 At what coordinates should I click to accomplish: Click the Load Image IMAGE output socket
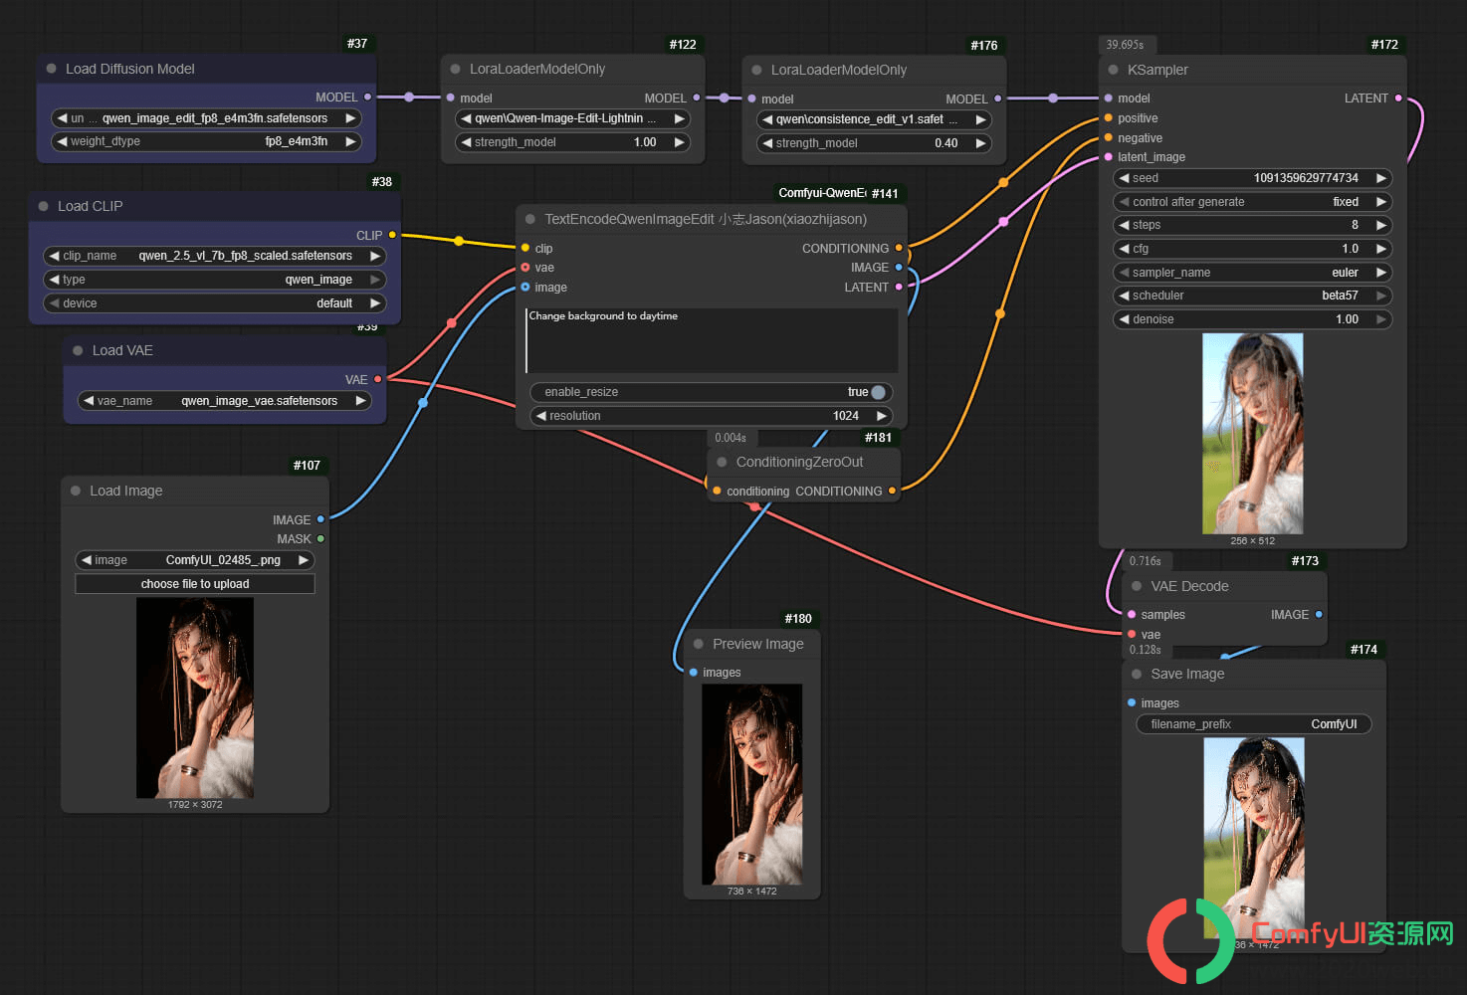click(x=320, y=519)
